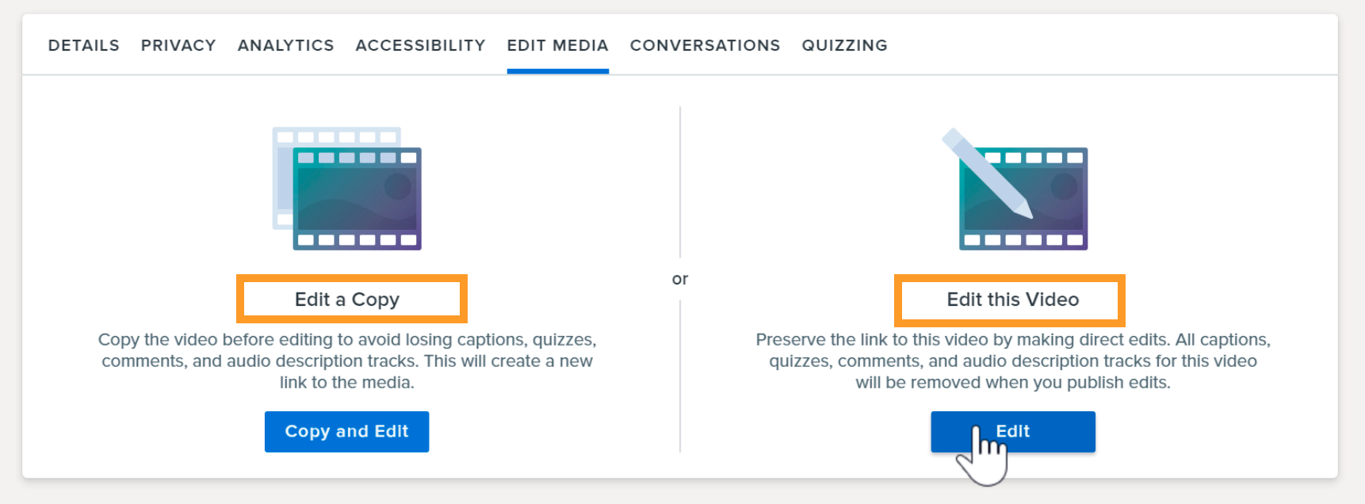Select the Accessibility tab
The image size is (1365, 504).
click(420, 45)
